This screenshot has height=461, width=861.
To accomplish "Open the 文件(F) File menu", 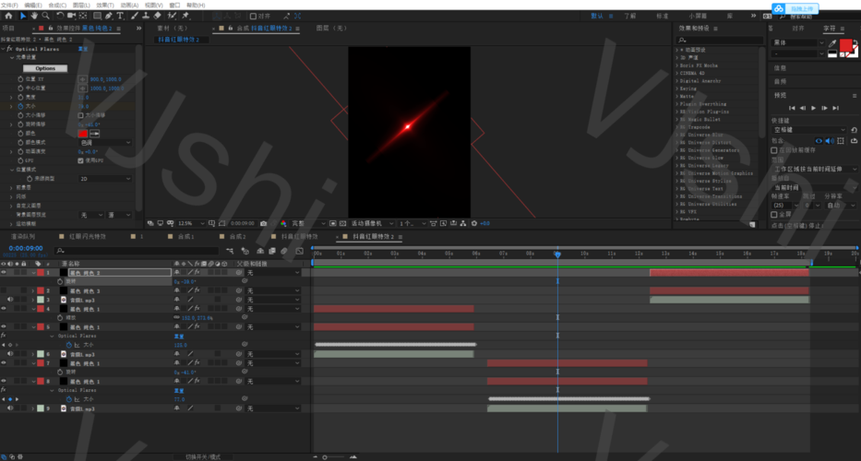I will [x=9, y=5].
